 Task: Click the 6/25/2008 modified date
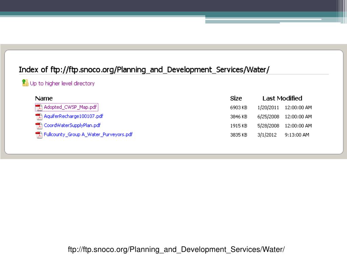click(268, 117)
